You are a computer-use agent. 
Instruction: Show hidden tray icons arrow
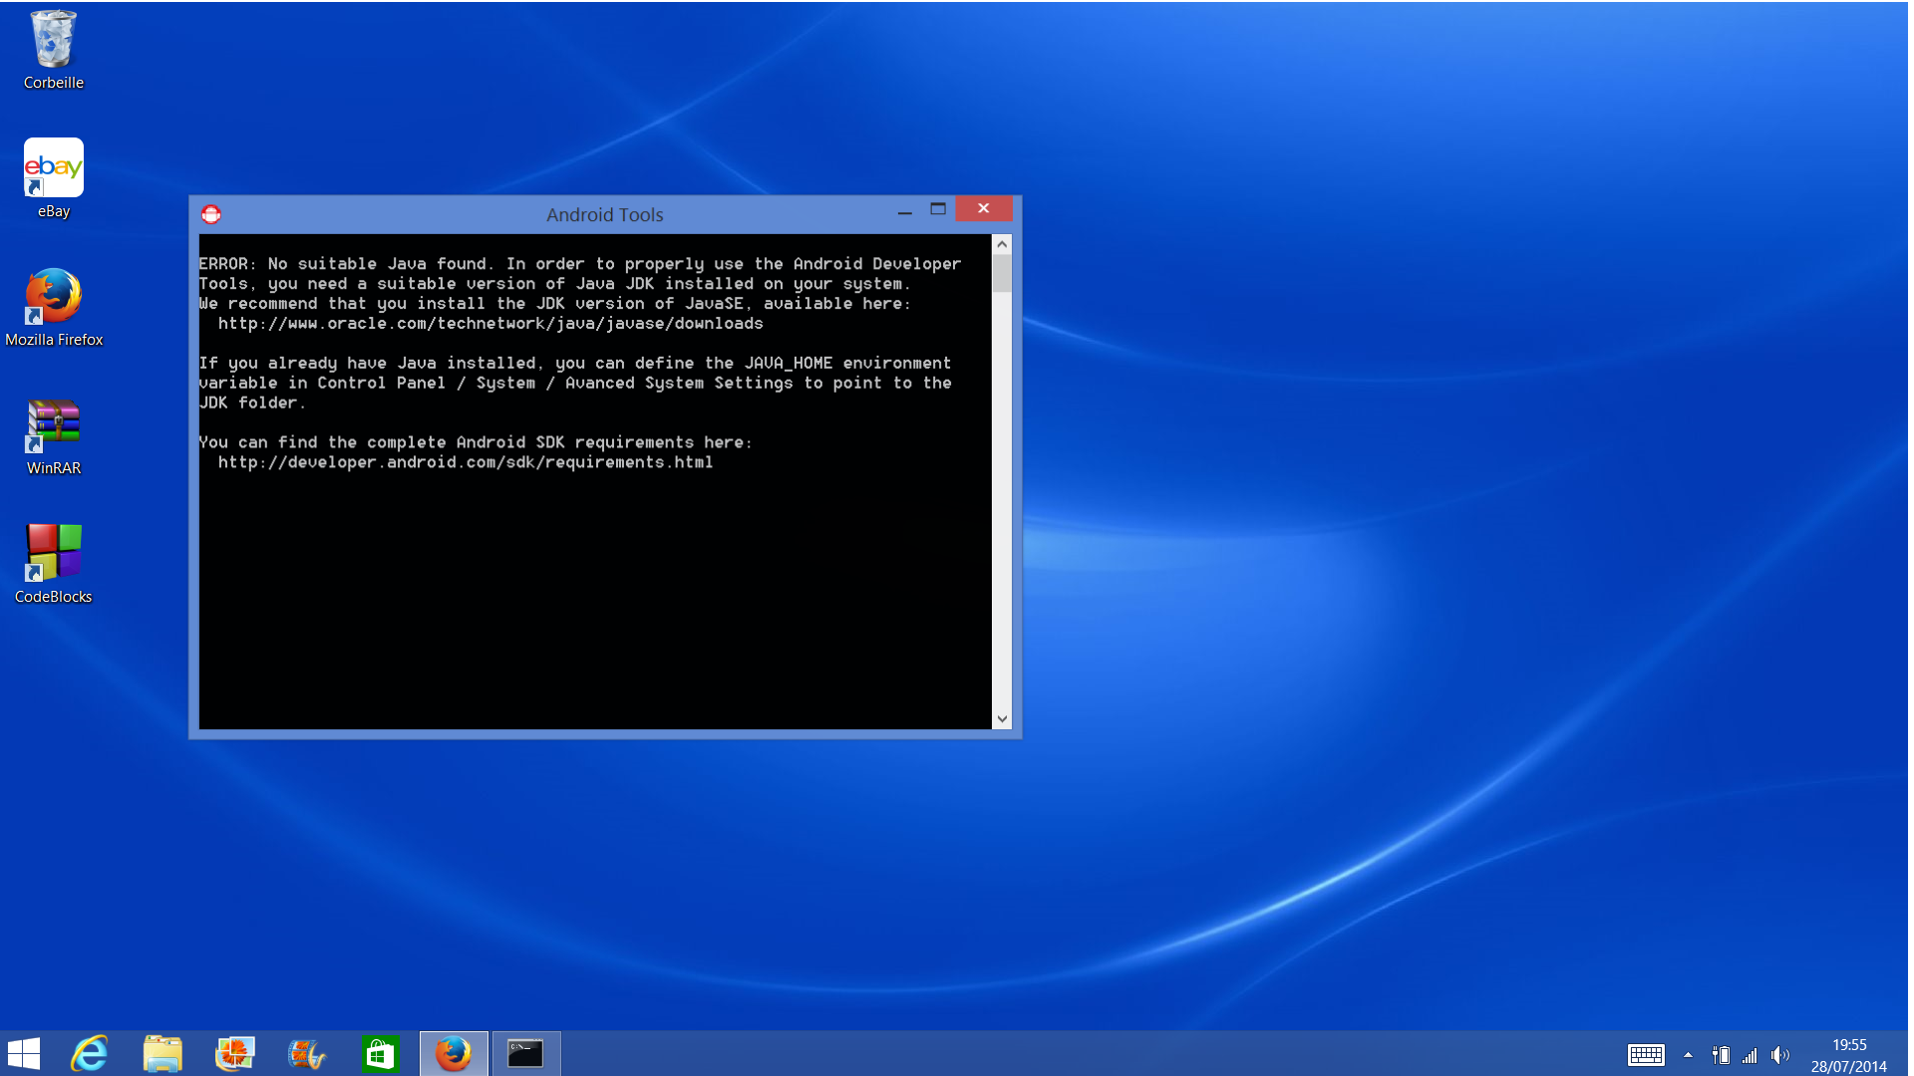pos(1688,1055)
